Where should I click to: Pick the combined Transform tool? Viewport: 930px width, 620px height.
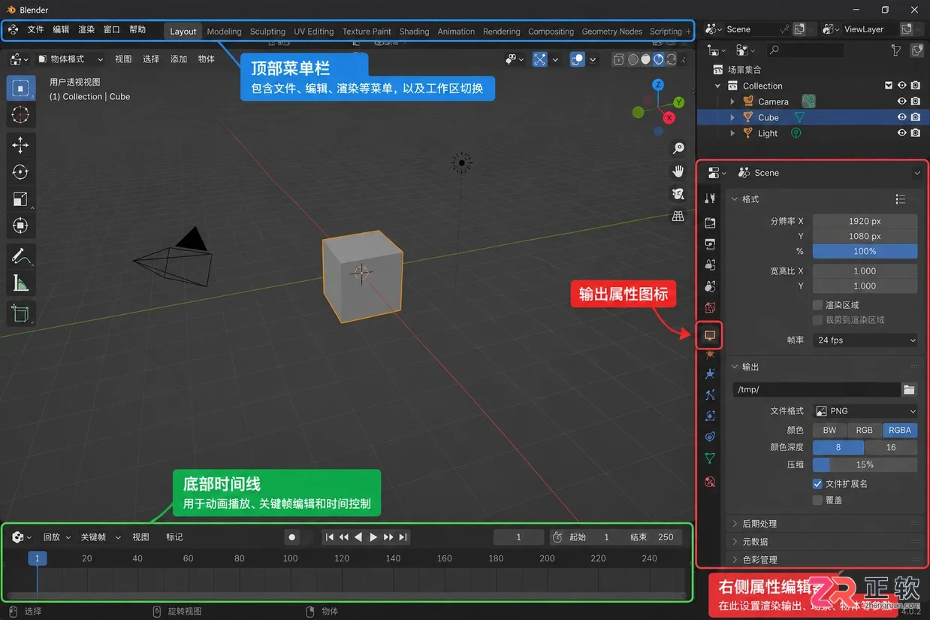coord(20,225)
